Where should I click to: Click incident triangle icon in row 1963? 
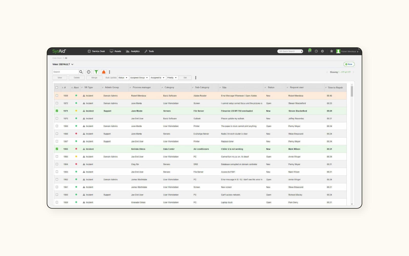click(x=84, y=172)
